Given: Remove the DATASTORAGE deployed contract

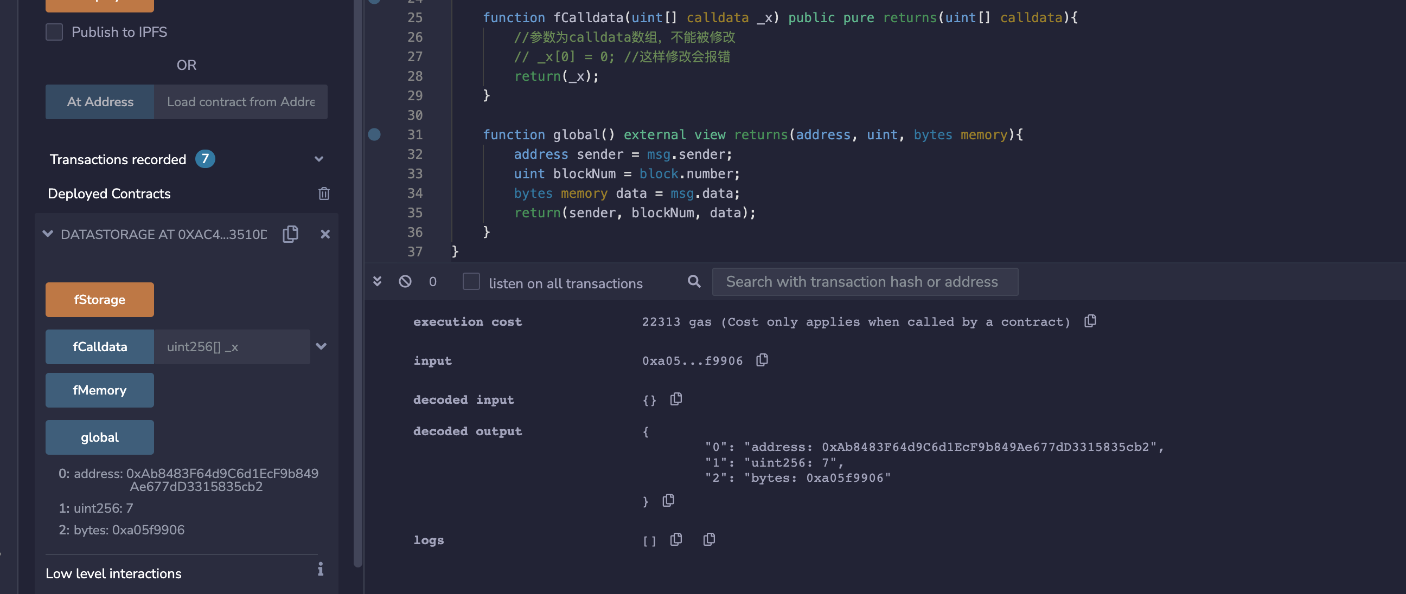Looking at the screenshot, I should coord(325,234).
